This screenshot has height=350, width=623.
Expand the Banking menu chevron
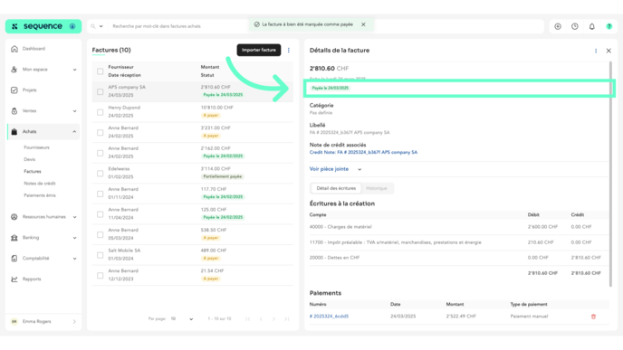[x=74, y=238]
